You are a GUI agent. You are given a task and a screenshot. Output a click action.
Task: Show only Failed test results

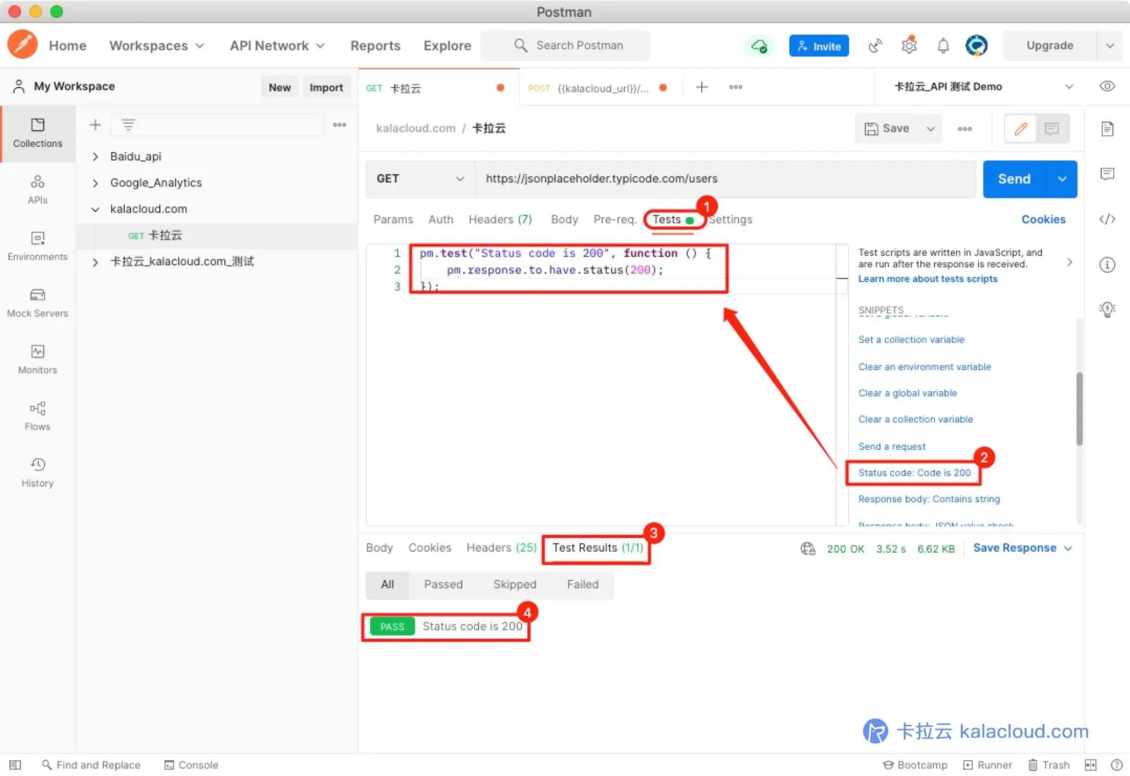coord(583,584)
